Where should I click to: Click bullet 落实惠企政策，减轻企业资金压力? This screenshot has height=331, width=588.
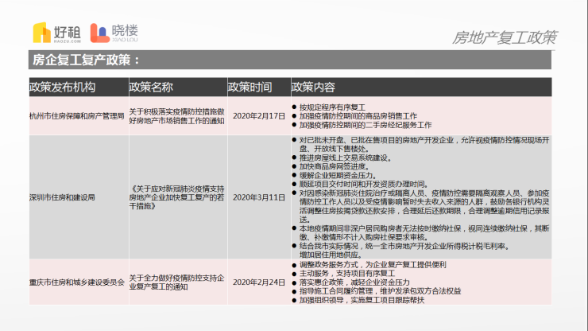point(354,282)
